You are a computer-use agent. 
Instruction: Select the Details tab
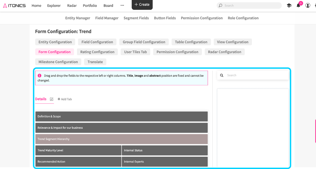41,99
